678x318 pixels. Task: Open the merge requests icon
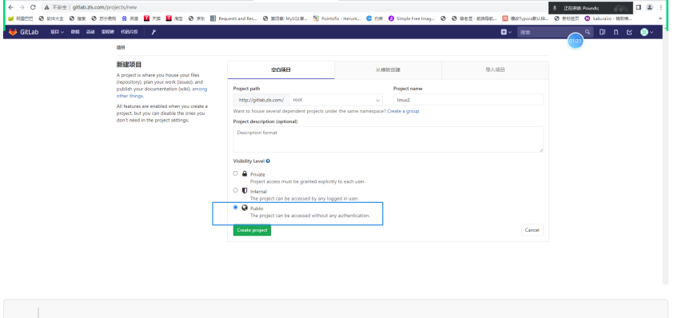(616, 32)
